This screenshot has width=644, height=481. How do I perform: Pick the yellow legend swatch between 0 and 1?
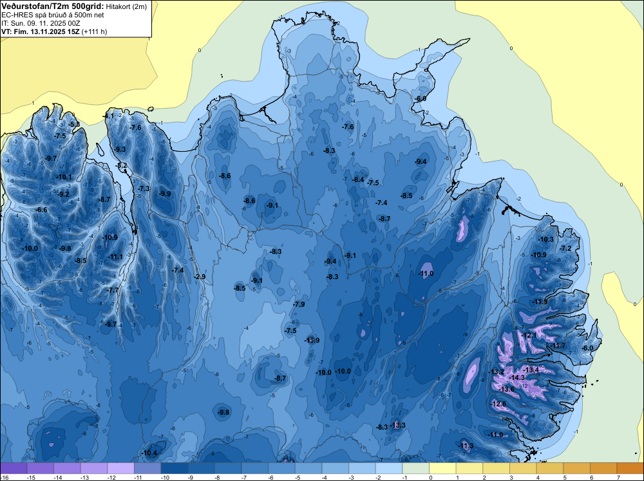point(443,468)
